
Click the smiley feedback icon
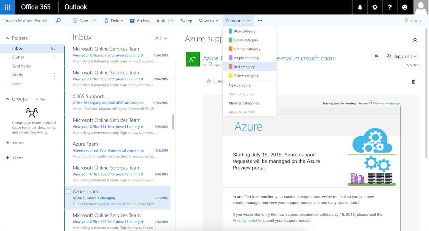[405, 7]
